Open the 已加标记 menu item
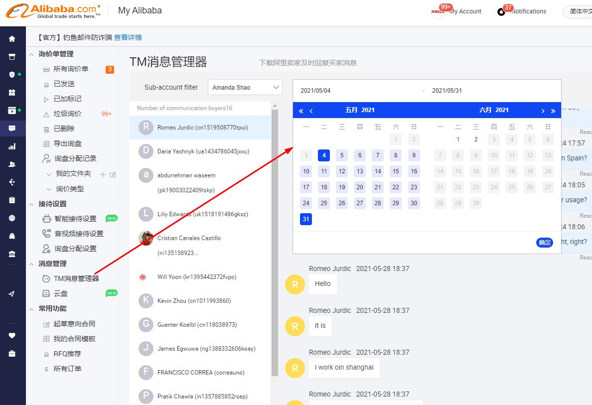 coord(68,99)
